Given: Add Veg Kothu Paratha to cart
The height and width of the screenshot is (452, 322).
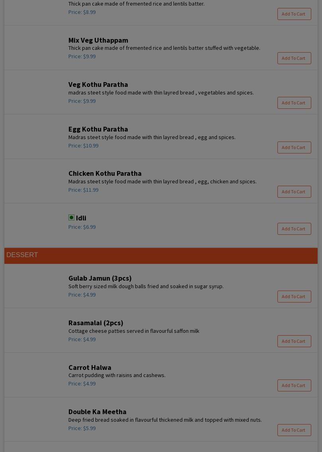Looking at the screenshot, I should [x=294, y=103].
